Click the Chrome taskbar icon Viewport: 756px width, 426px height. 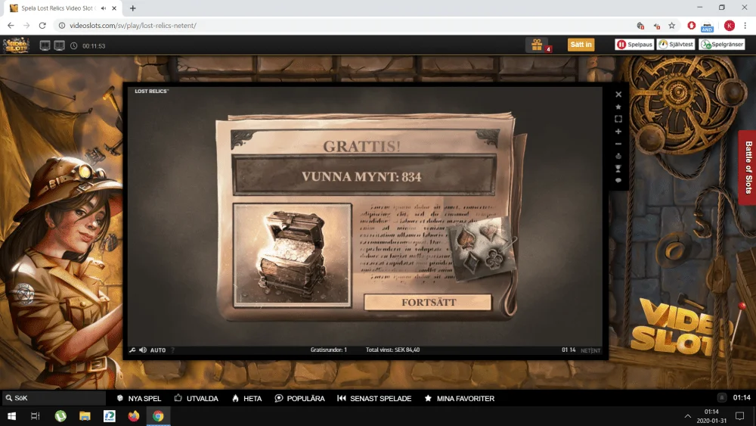coord(158,416)
